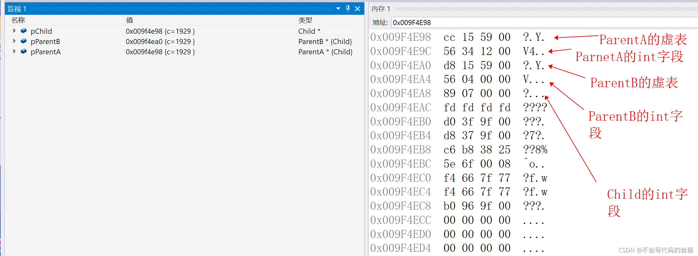Screen dimensions: 698x256
Task: Click the pParentB variable cube icon
Action: [23, 41]
